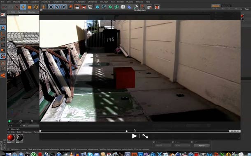Open the Window menu
The height and width of the screenshot is (156, 251).
(139, 2)
